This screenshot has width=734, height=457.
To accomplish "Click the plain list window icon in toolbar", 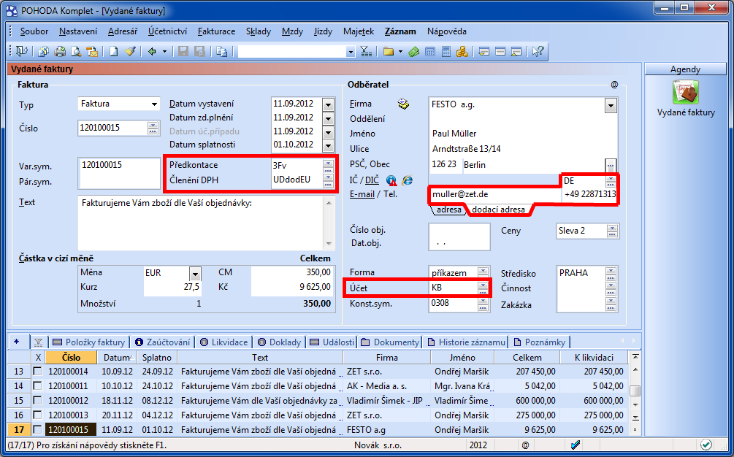I will [x=500, y=51].
